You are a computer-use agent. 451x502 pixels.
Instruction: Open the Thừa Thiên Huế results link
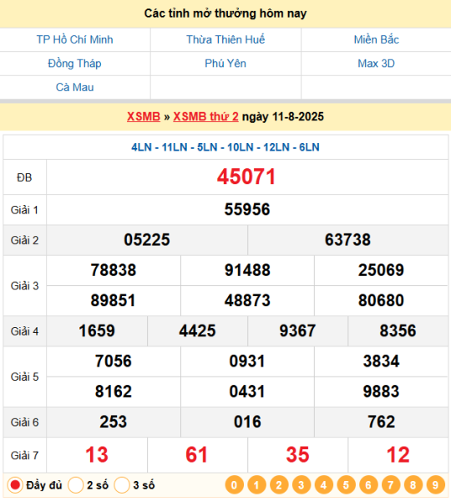point(225,39)
